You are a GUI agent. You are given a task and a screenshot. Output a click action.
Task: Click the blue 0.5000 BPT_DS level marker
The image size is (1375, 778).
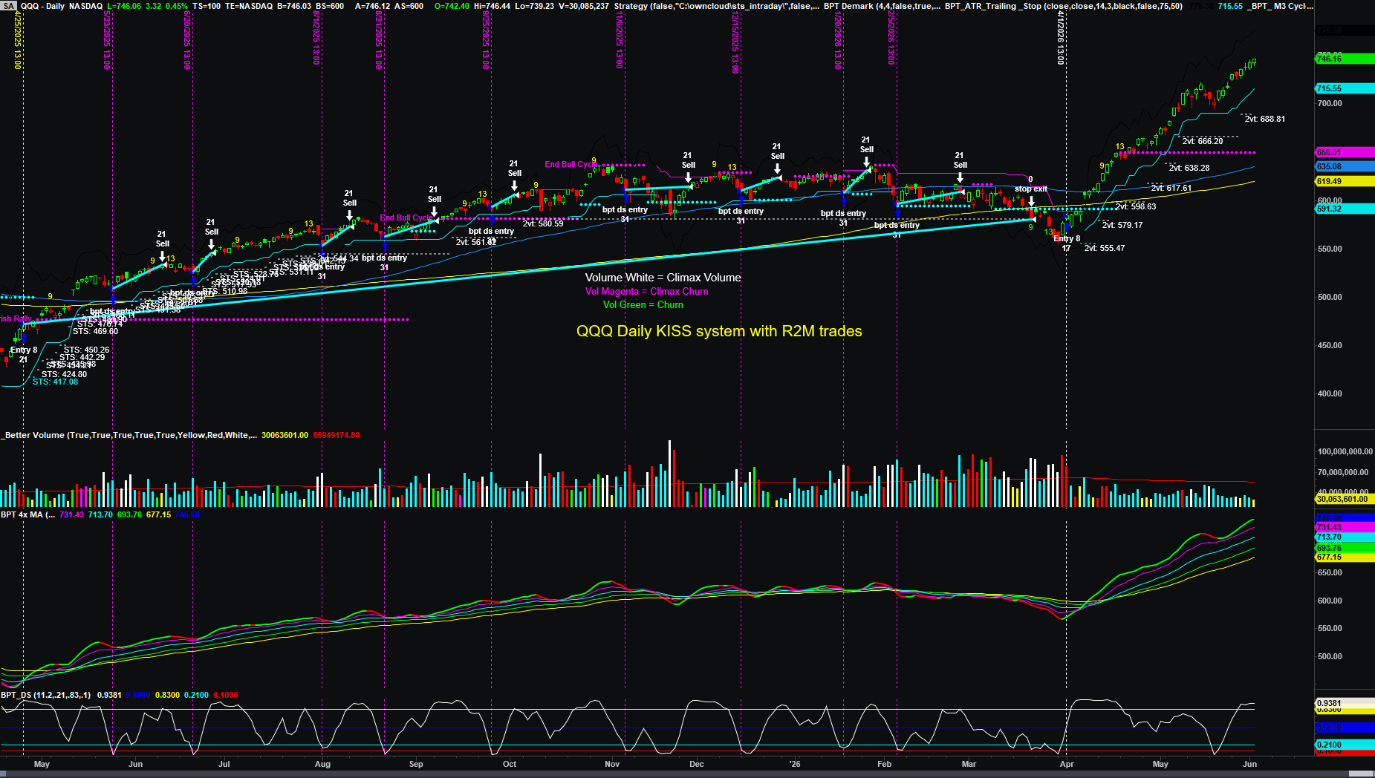1345,728
